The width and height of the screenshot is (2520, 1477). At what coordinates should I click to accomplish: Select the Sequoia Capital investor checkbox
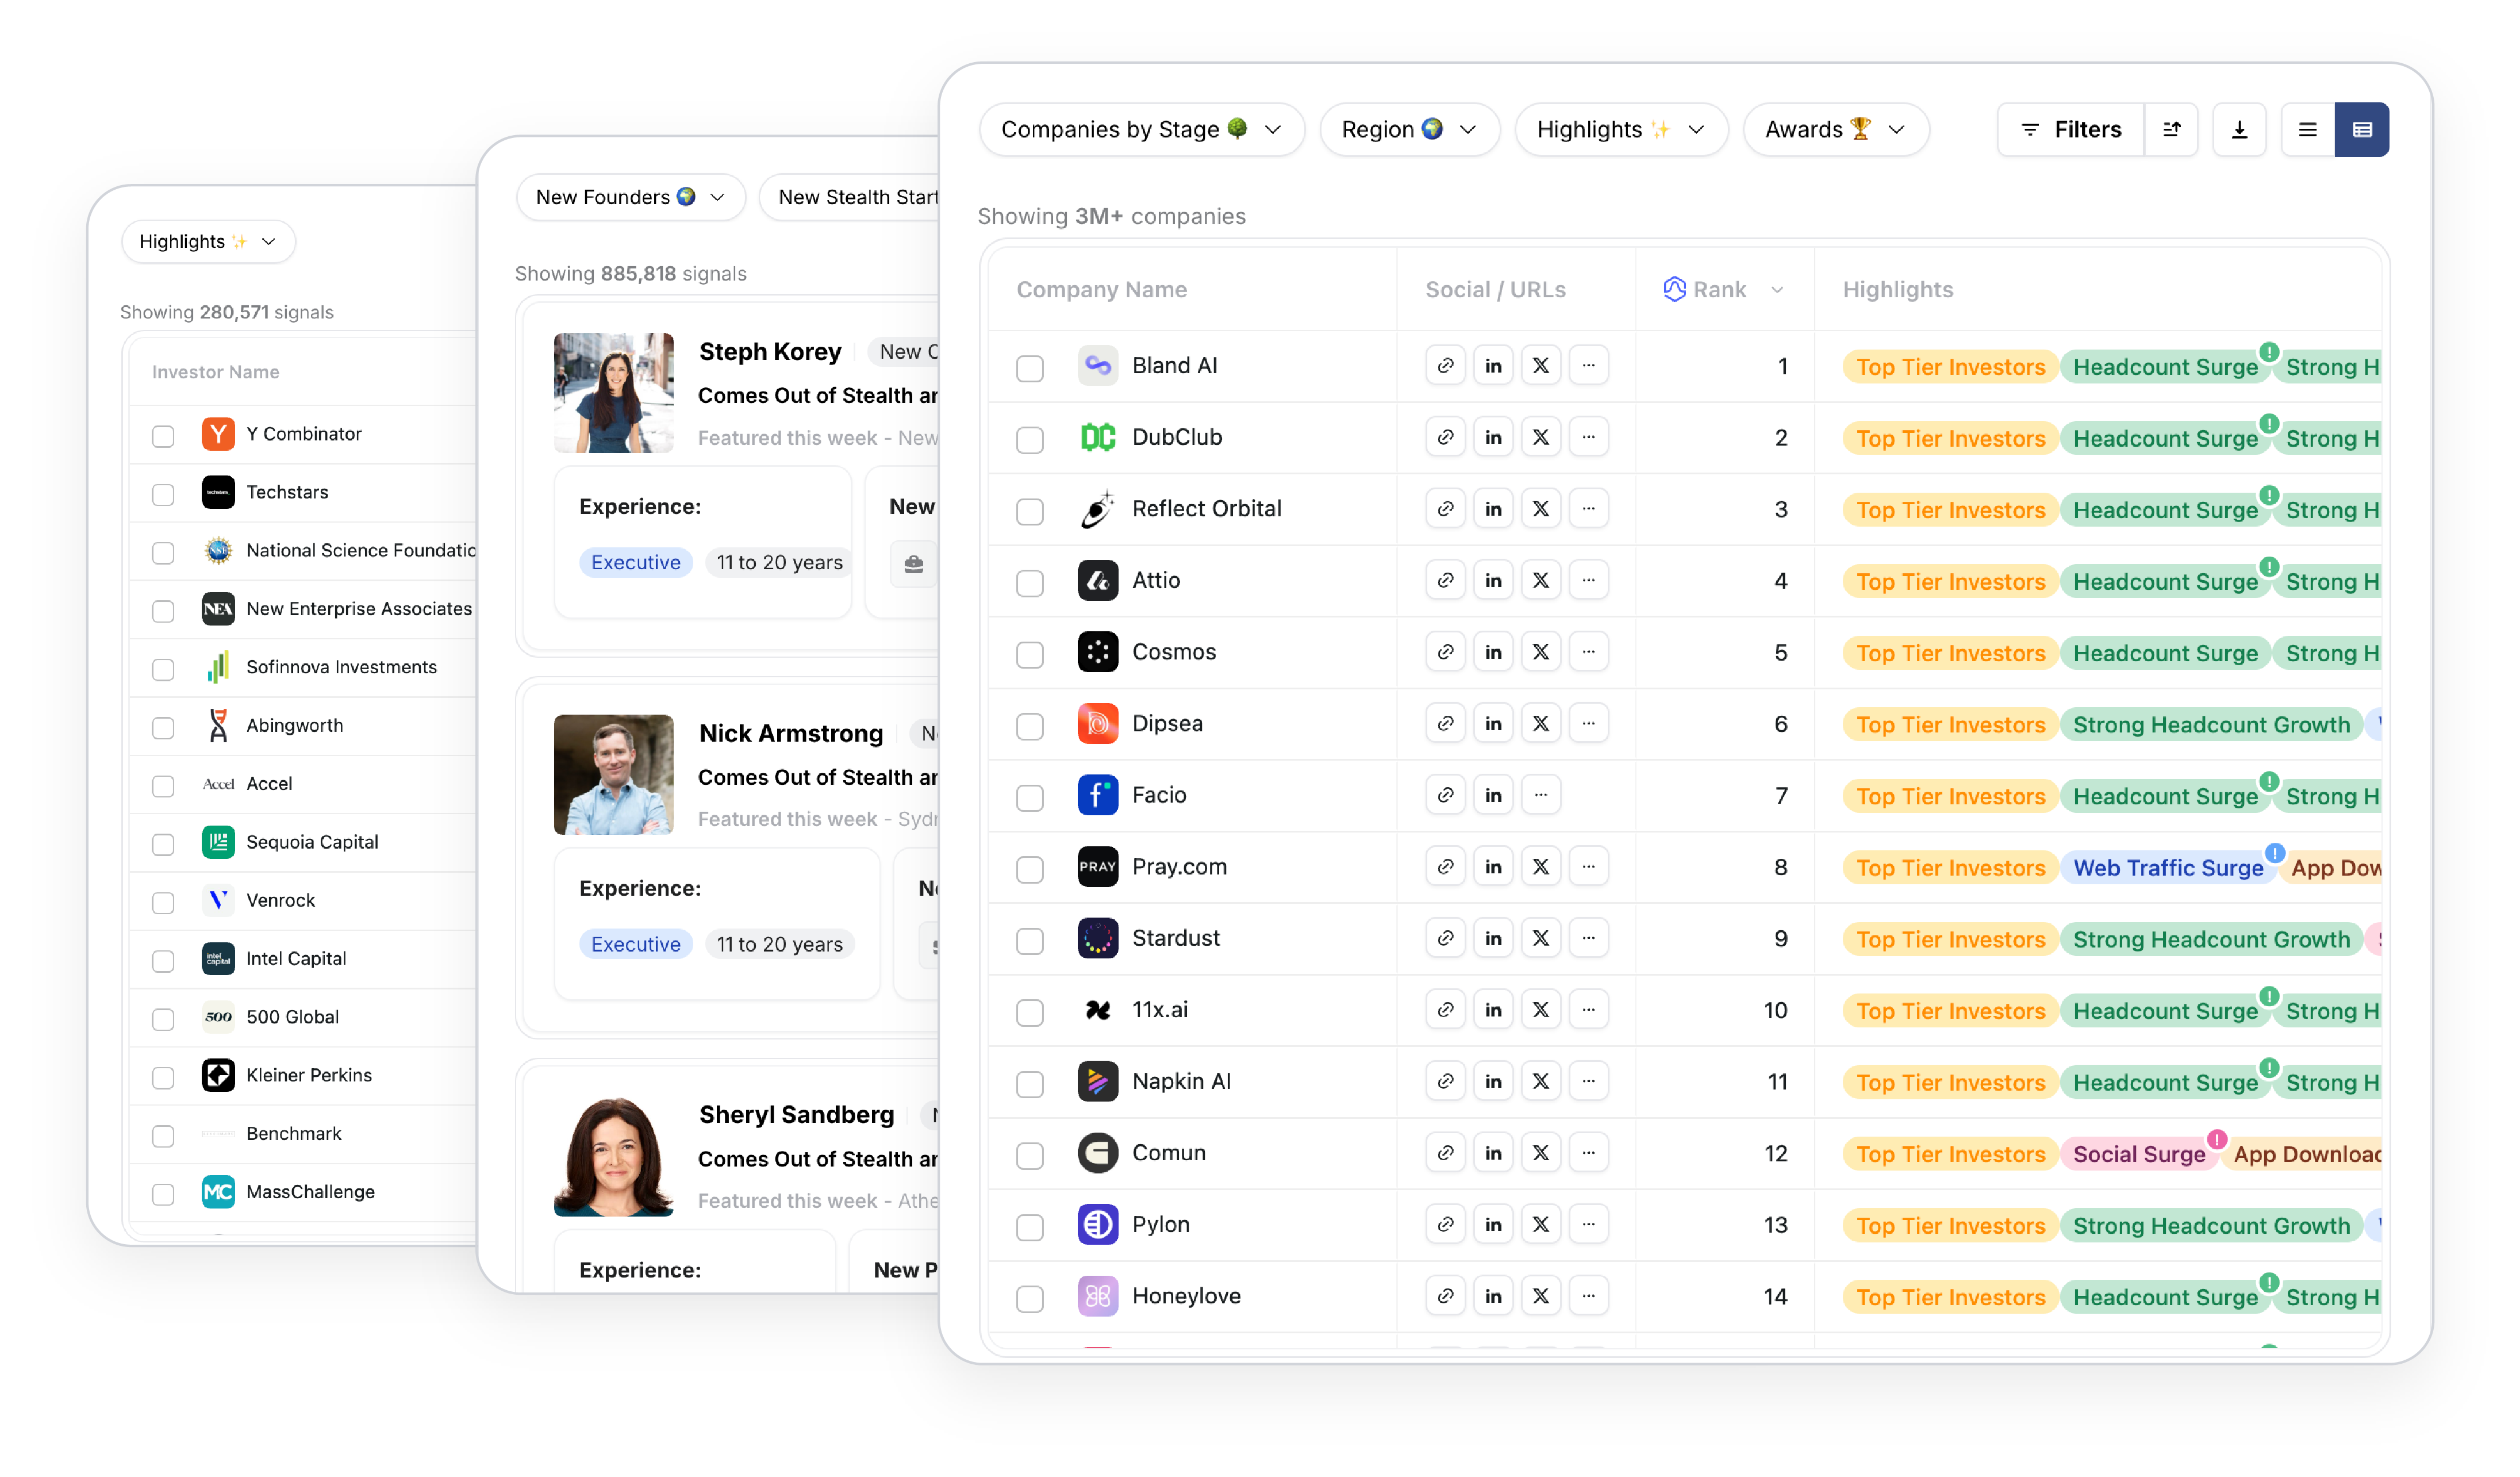(x=163, y=844)
